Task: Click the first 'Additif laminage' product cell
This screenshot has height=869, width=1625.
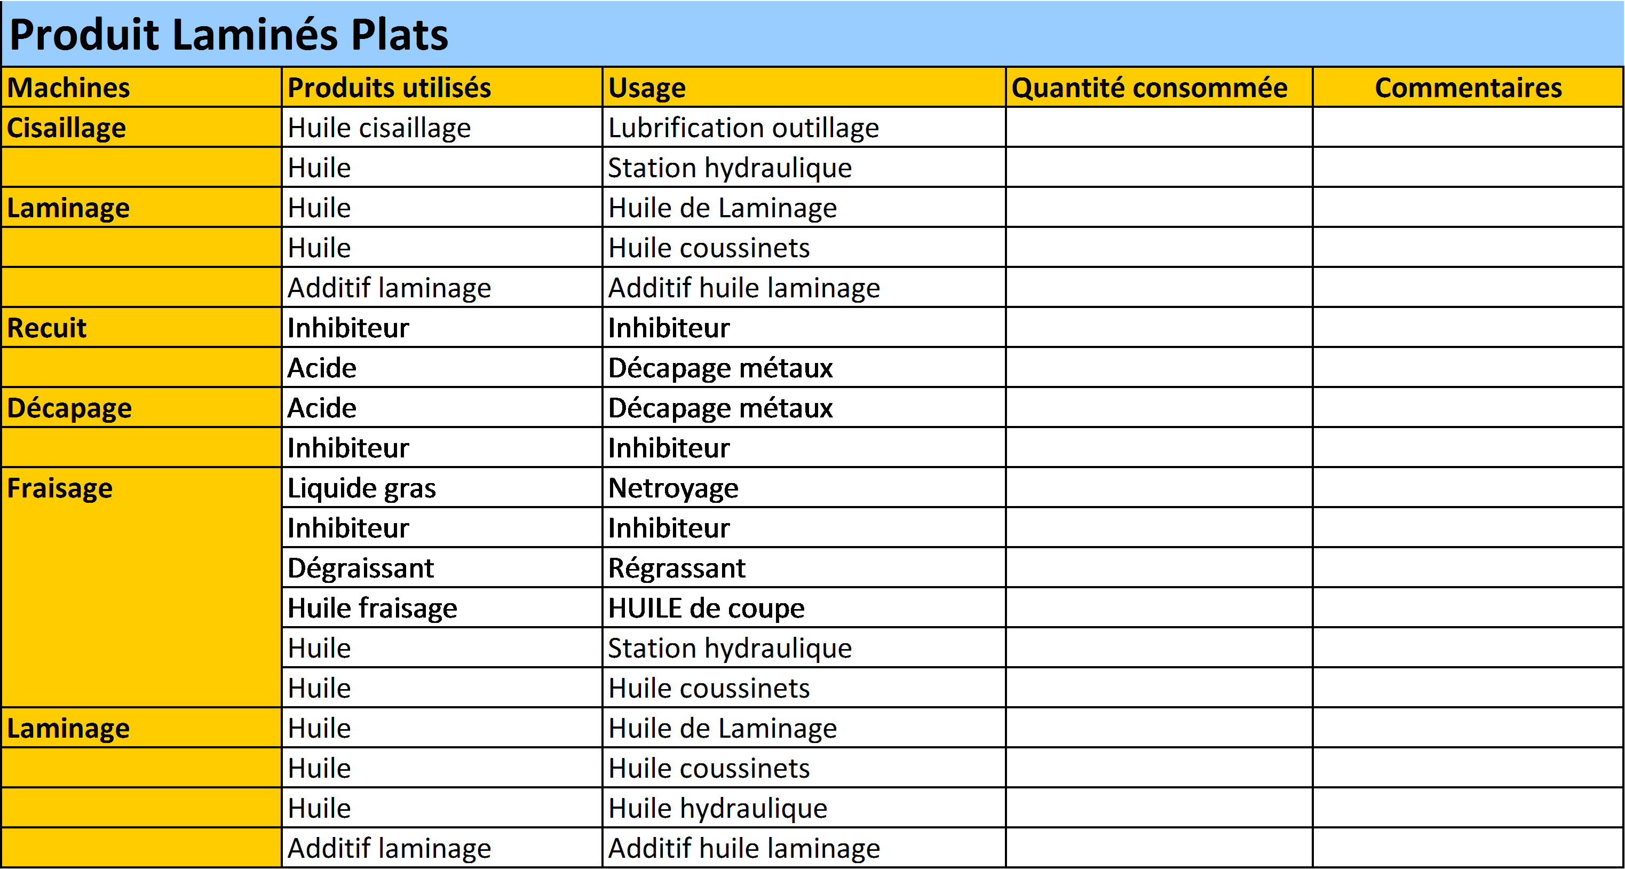Action: click(x=389, y=288)
